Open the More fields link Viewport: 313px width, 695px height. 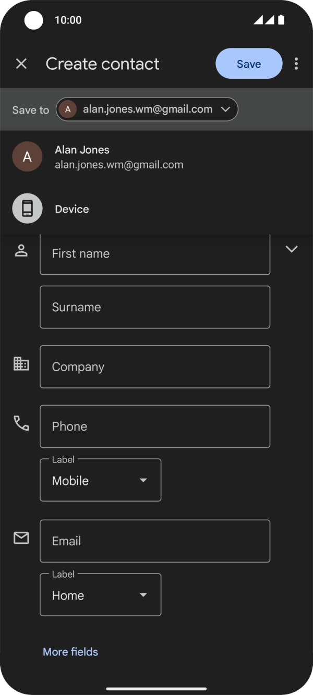pos(70,652)
